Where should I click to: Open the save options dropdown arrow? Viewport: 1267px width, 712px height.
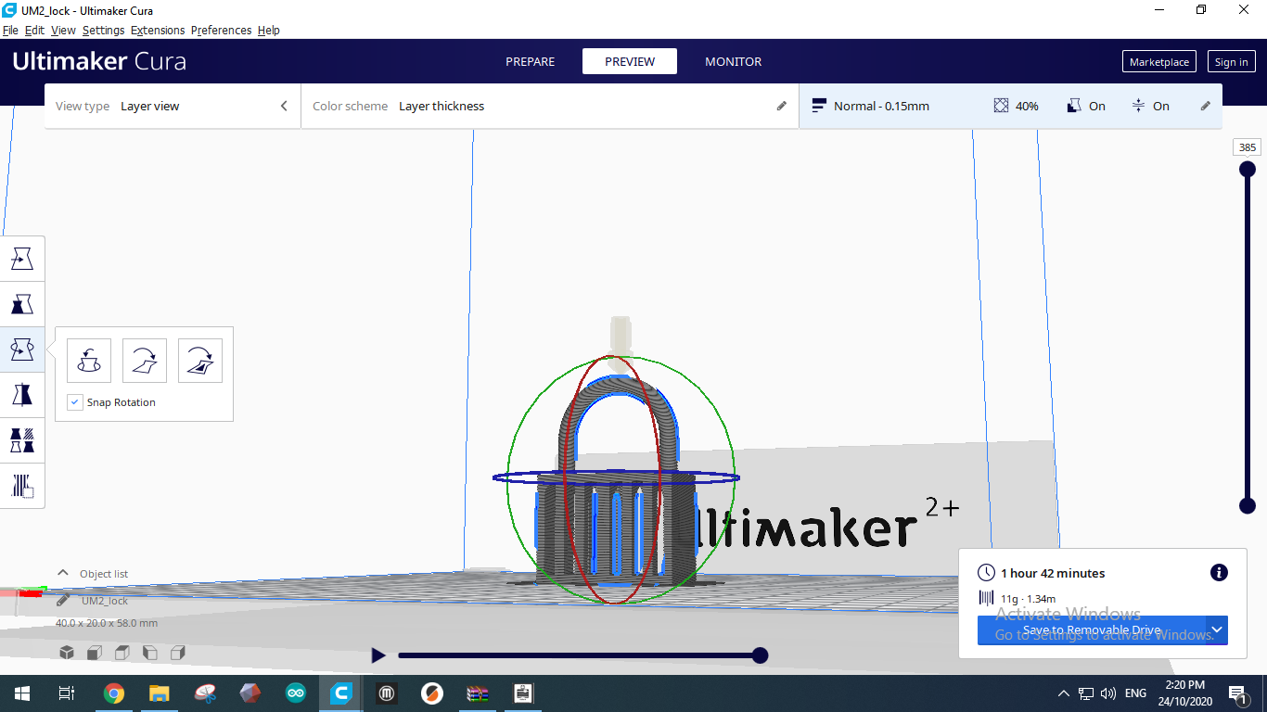click(x=1217, y=630)
